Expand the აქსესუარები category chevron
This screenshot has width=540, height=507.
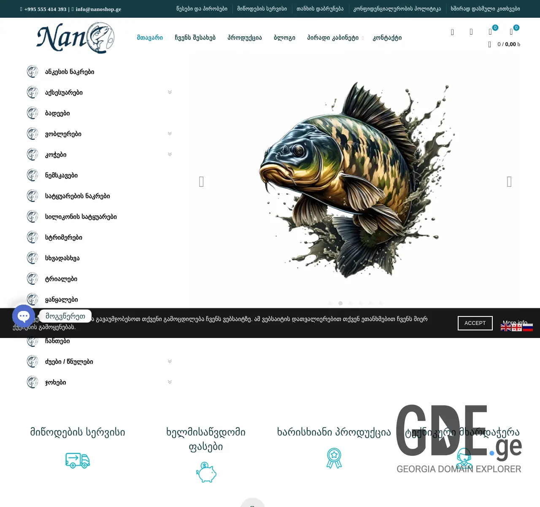point(170,92)
